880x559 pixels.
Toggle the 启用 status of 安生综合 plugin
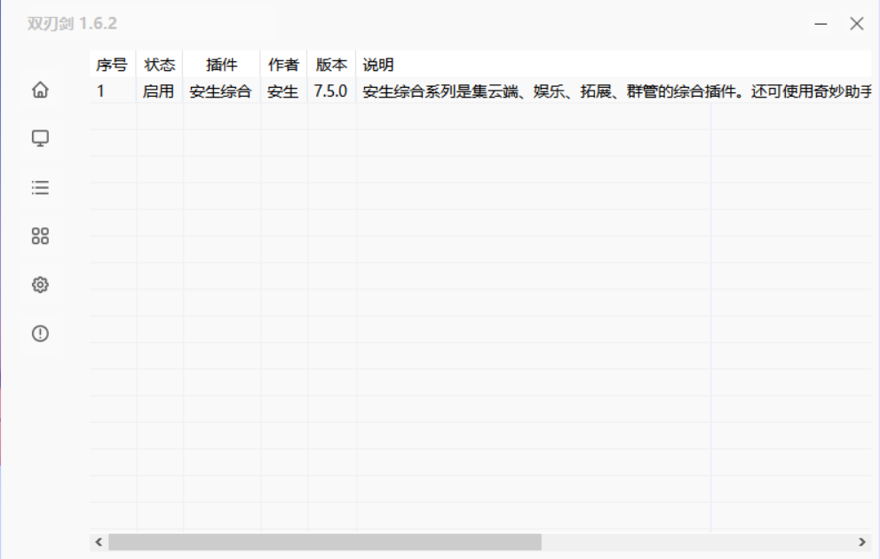(159, 91)
